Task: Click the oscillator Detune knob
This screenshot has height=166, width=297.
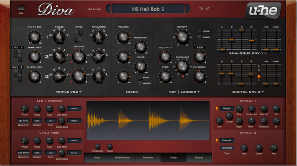Action: pyautogui.click(x=78, y=56)
